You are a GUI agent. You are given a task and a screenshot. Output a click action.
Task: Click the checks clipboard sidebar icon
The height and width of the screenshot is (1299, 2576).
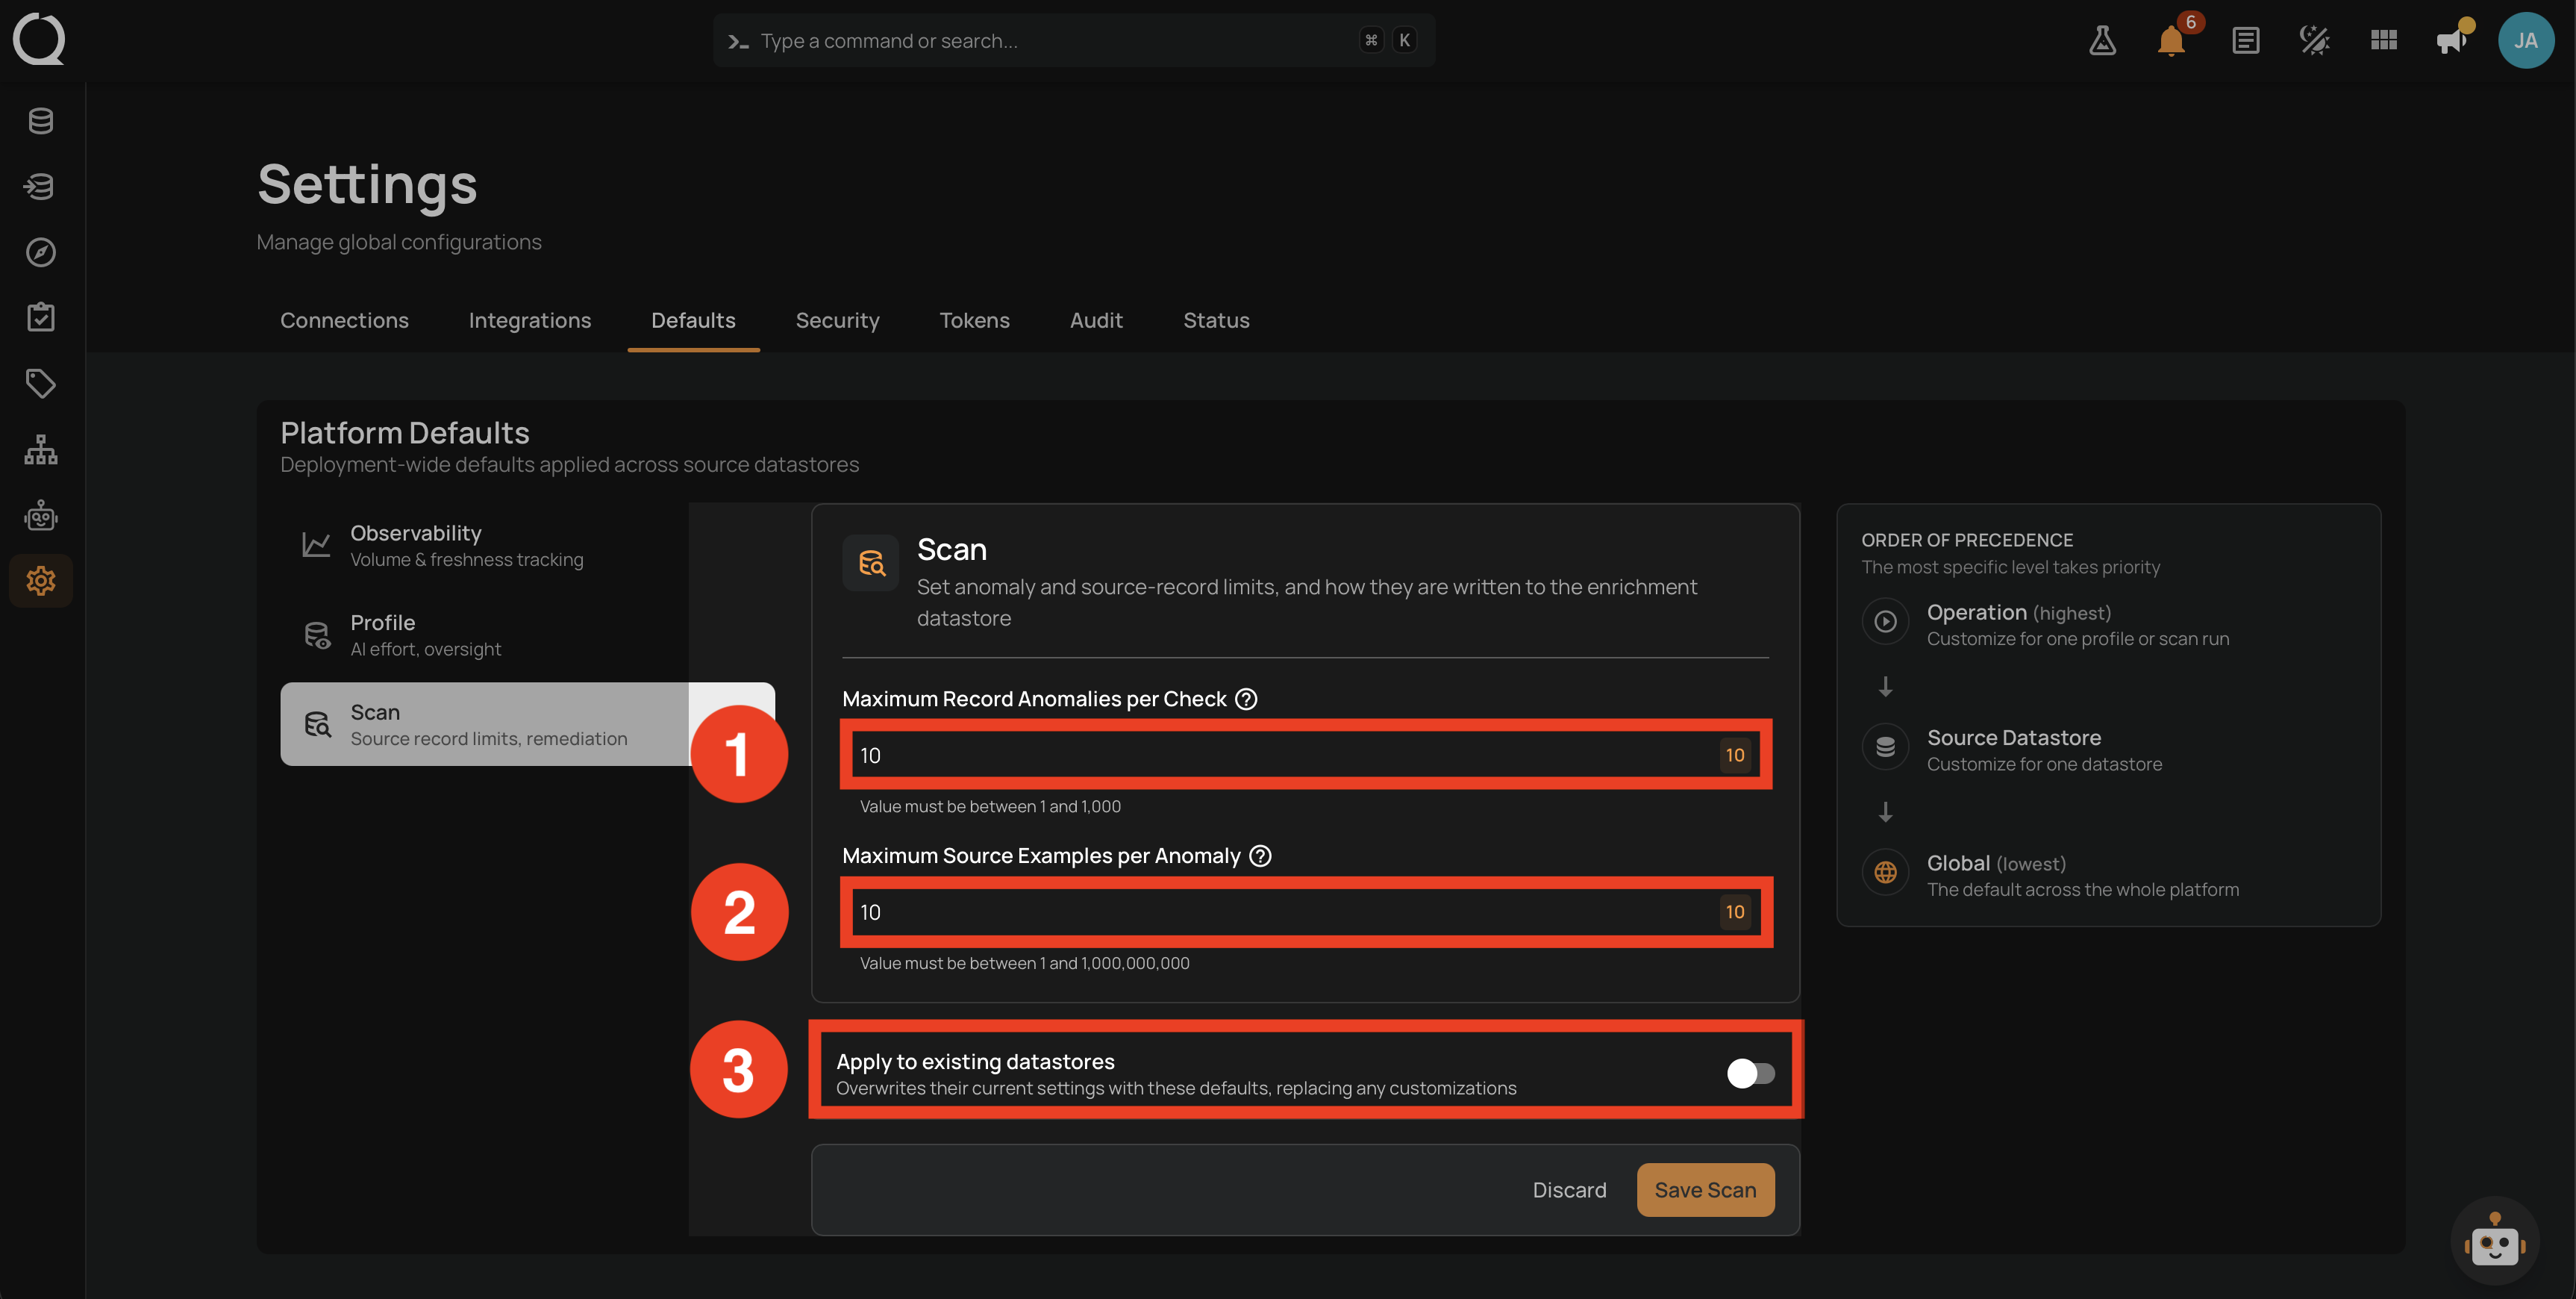(41, 317)
